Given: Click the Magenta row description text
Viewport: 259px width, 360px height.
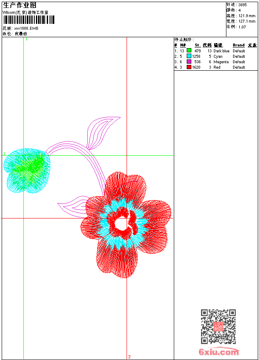Looking at the screenshot, I should 221,62.
